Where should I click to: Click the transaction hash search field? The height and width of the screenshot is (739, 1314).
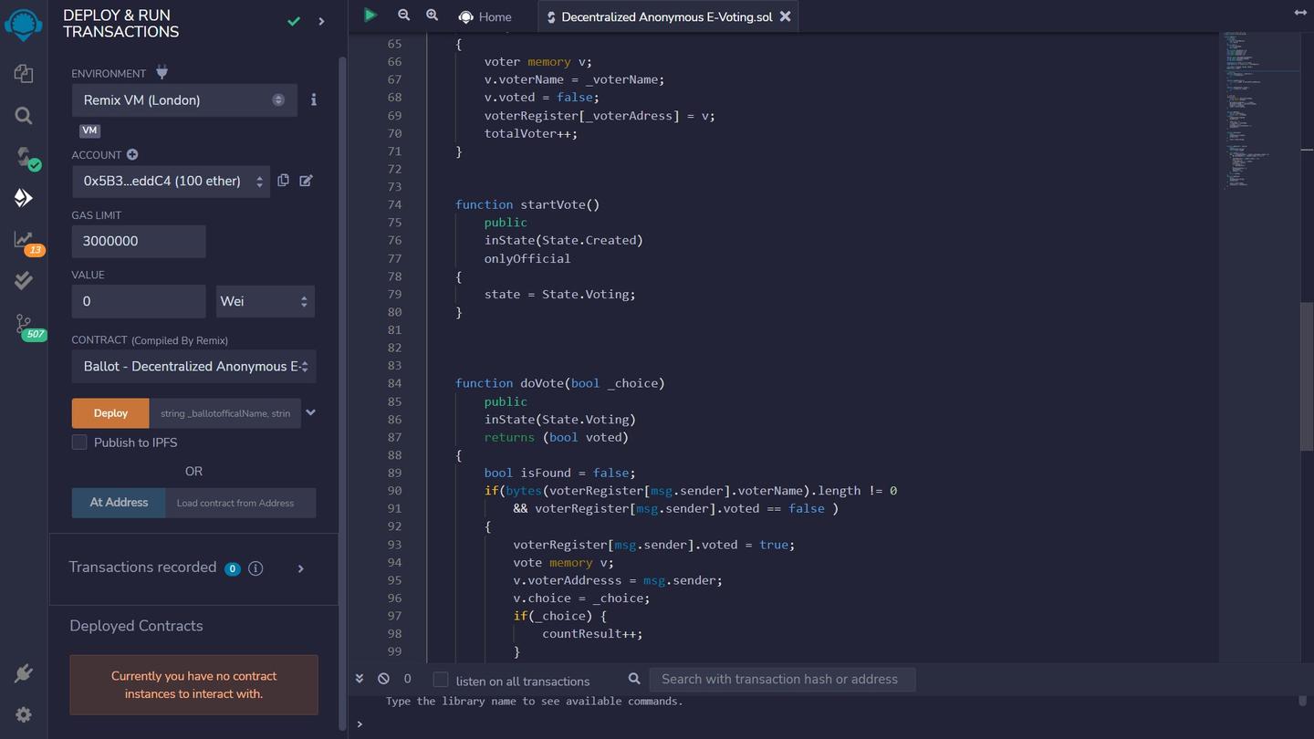(x=782, y=679)
